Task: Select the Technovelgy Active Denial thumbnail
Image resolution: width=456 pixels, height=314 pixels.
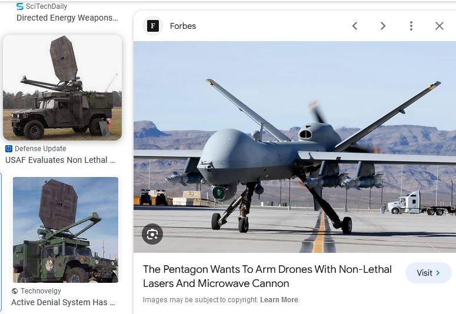Action: [65, 230]
